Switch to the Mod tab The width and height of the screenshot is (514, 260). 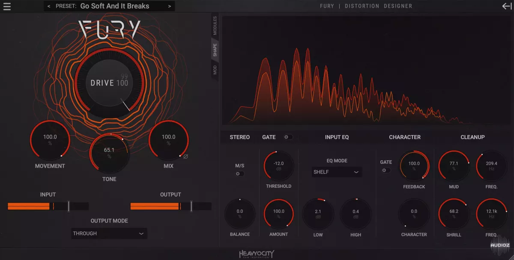tap(215, 70)
